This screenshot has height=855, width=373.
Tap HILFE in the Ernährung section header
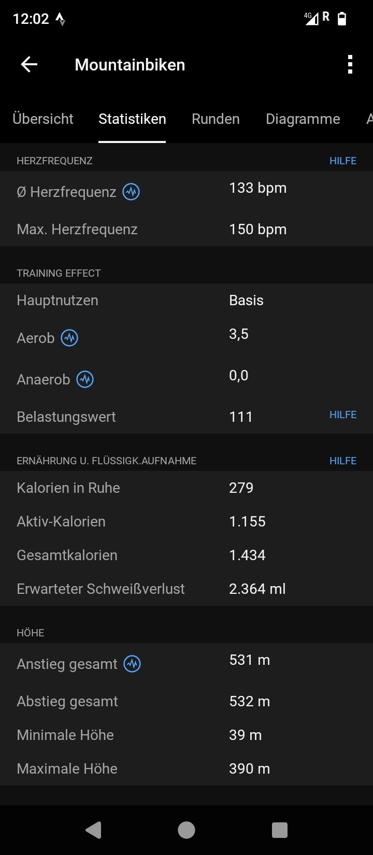(343, 461)
